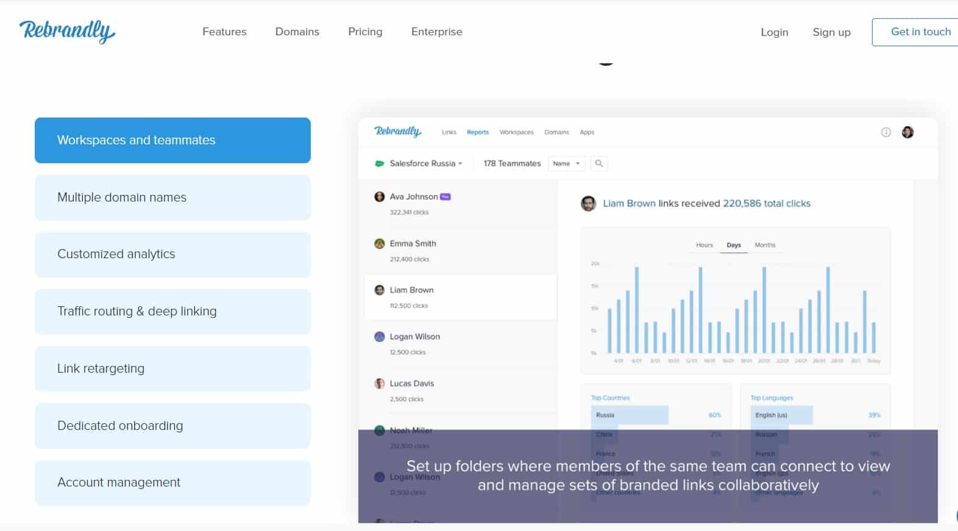Image resolution: width=958 pixels, height=531 pixels.
Task: Open Links in the dashboard preview
Action: pos(449,132)
